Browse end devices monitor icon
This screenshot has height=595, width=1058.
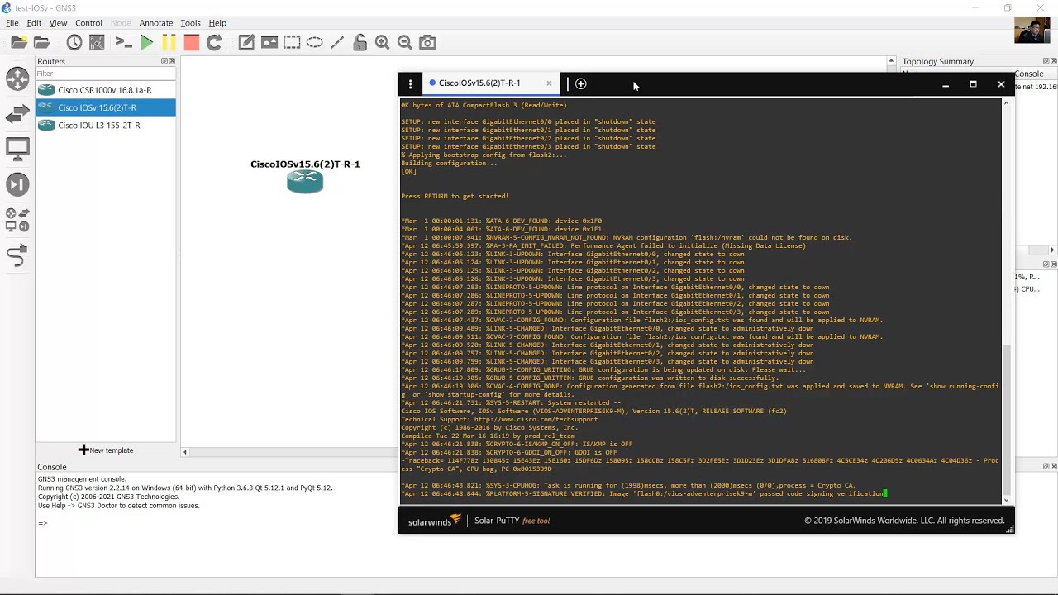17,150
